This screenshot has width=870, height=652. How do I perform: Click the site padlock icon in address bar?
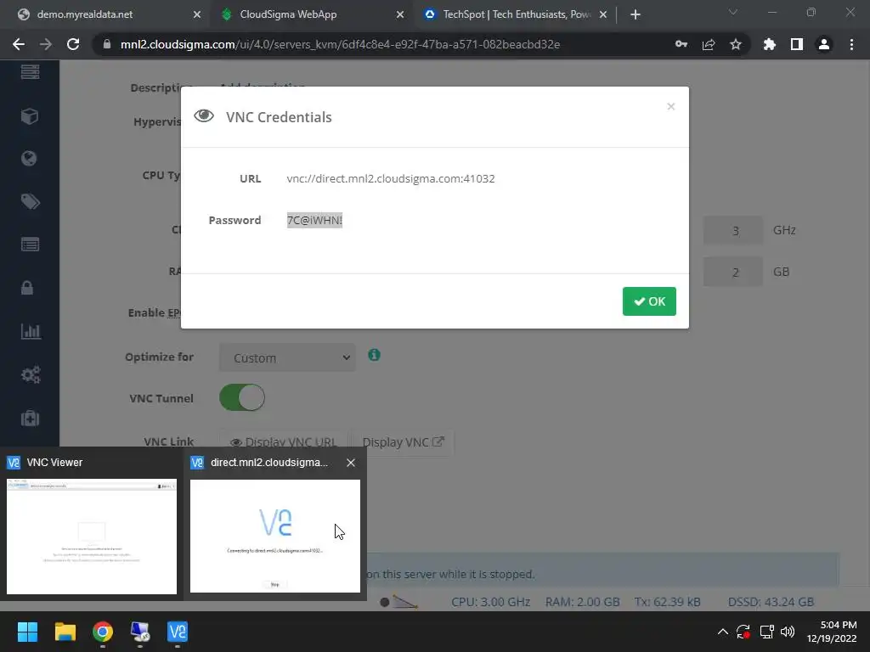pyautogui.click(x=107, y=44)
